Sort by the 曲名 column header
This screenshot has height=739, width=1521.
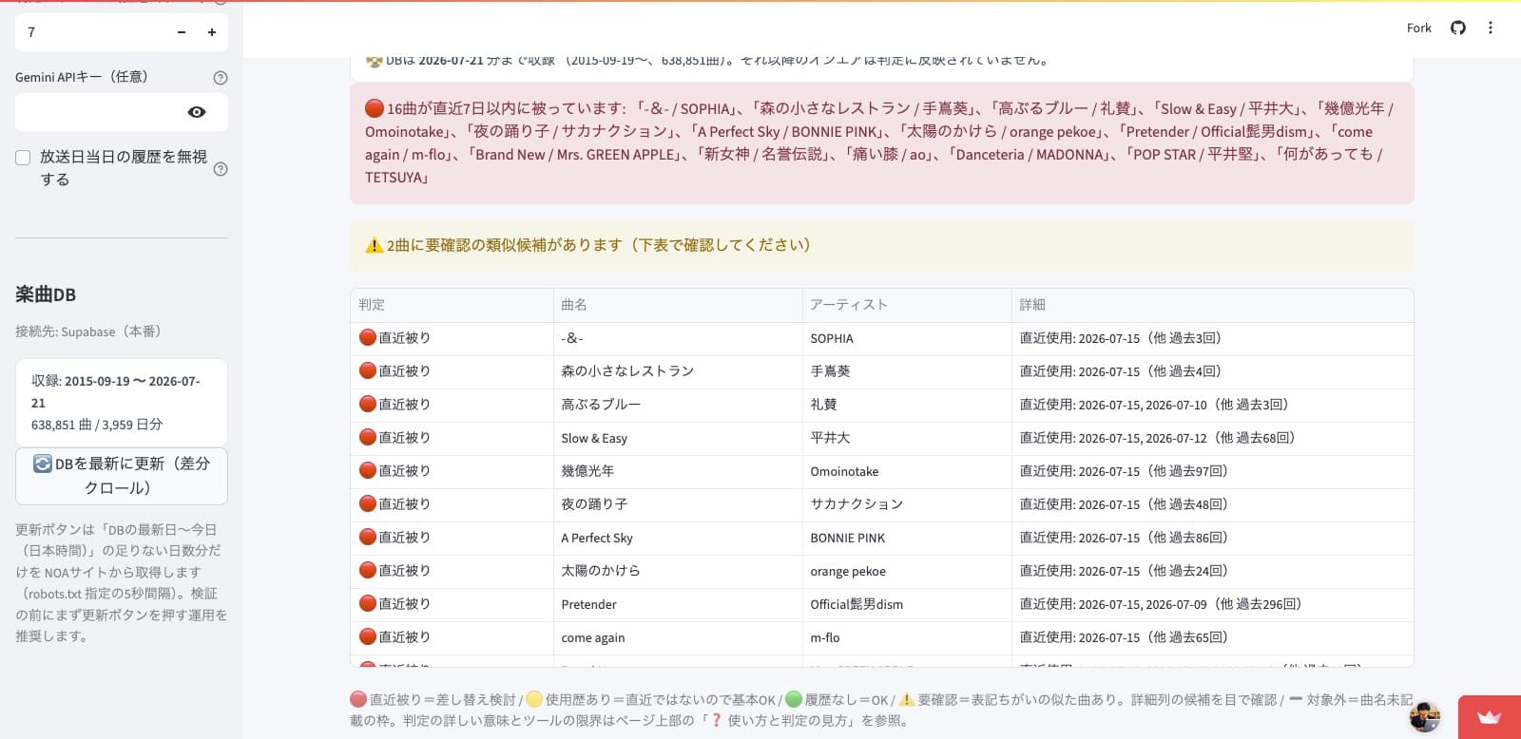tap(678, 305)
